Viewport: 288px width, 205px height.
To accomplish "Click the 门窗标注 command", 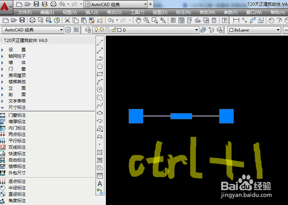I will pos(17,115).
